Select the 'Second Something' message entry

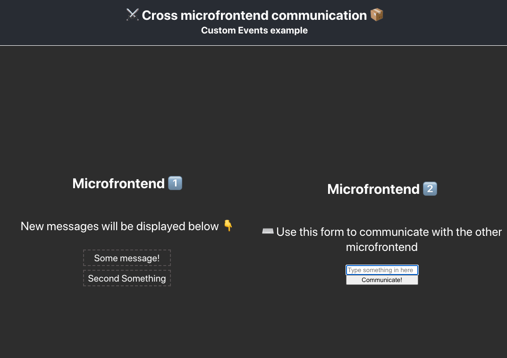coord(127,278)
